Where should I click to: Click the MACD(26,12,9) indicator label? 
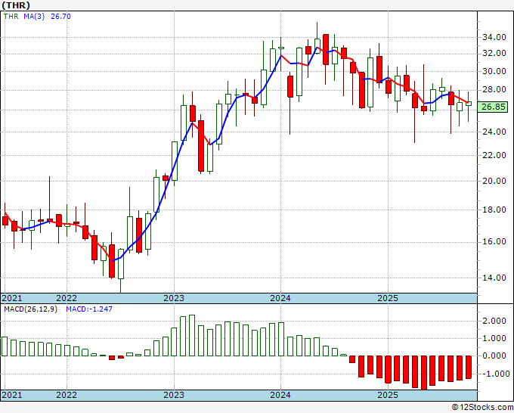[30, 309]
